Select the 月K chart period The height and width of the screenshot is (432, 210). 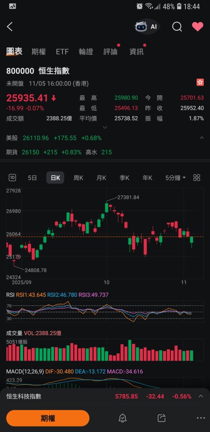pyautogui.click(x=101, y=178)
